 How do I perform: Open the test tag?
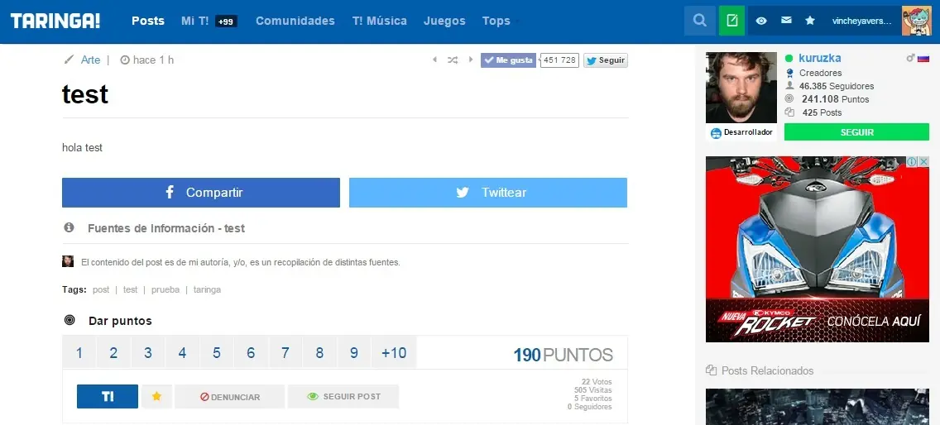click(130, 289)
